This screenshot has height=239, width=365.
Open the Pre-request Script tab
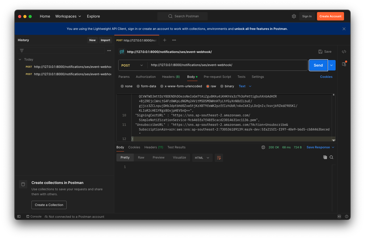point(217,77)
